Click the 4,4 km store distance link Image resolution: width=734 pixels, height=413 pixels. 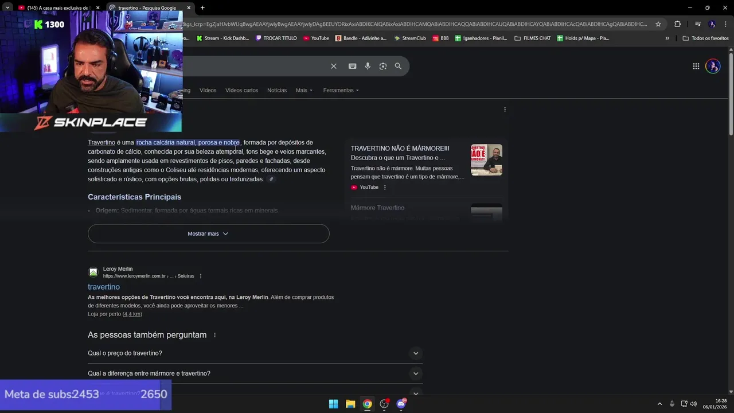coord(132,314)
